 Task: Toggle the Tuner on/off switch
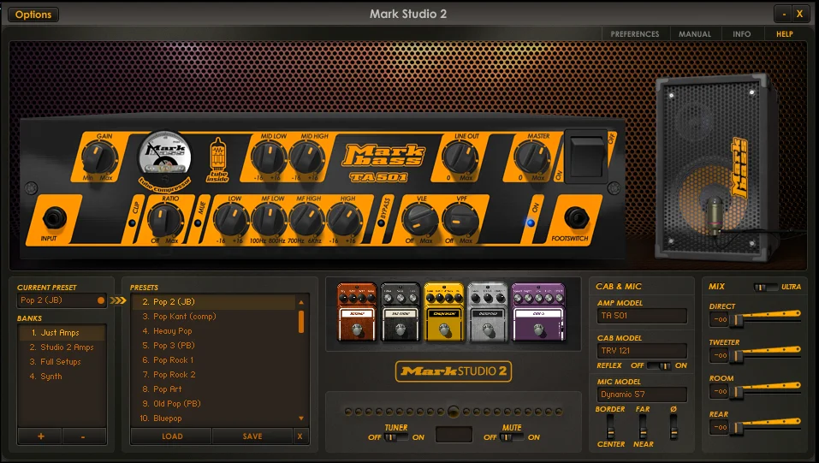click(x=396, y=436)
